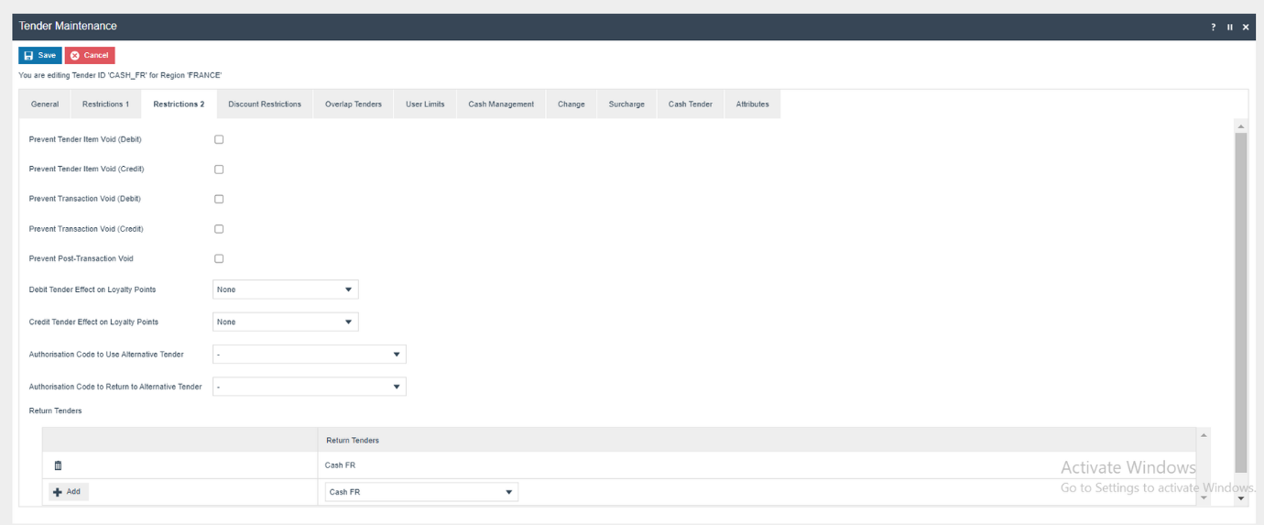The width and height of the screenshot is (1264, 525).
Task: Delete the Cash FR return tender row
Action: tap(59, 465)
